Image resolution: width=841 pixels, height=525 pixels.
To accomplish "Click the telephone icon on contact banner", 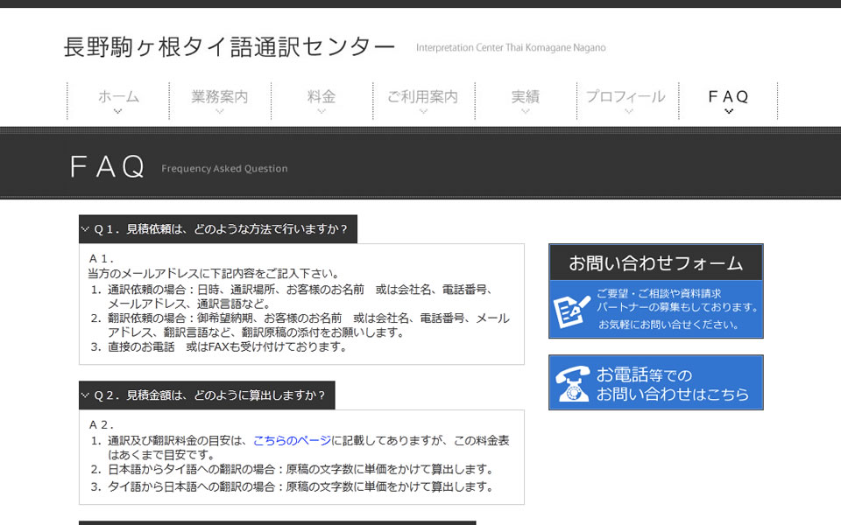I will (x=572, y=383).
